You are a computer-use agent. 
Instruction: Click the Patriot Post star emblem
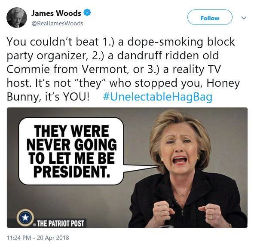(x=25, y=217)
